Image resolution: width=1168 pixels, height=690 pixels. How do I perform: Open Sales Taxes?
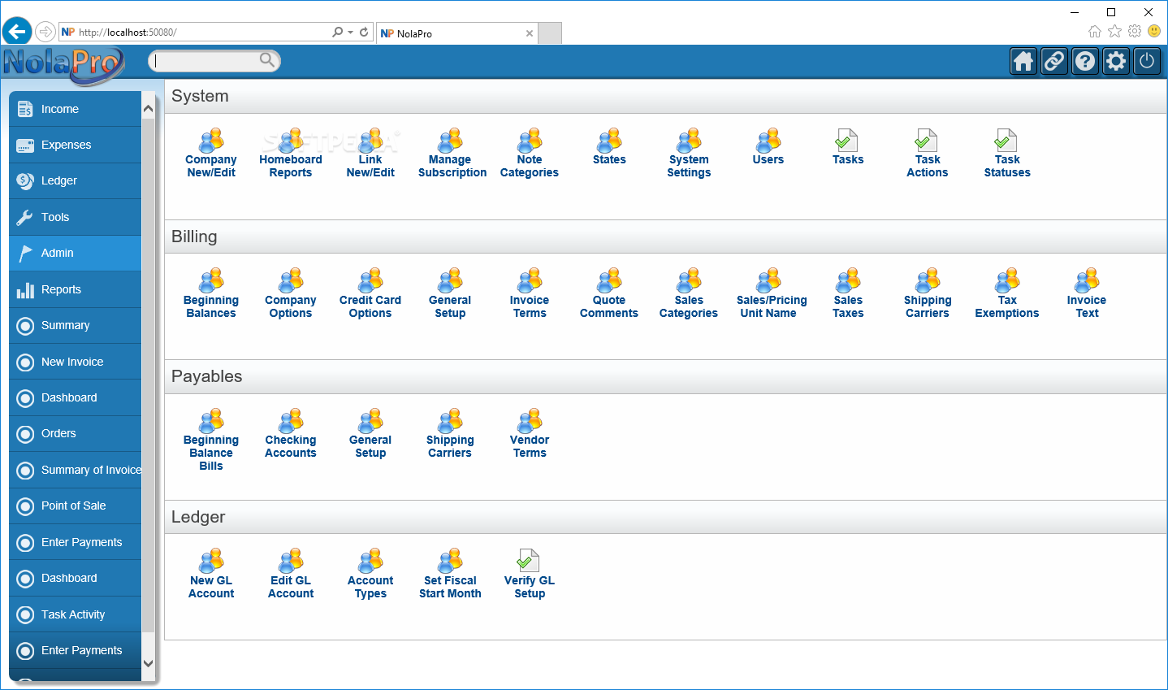coord(848,293)
